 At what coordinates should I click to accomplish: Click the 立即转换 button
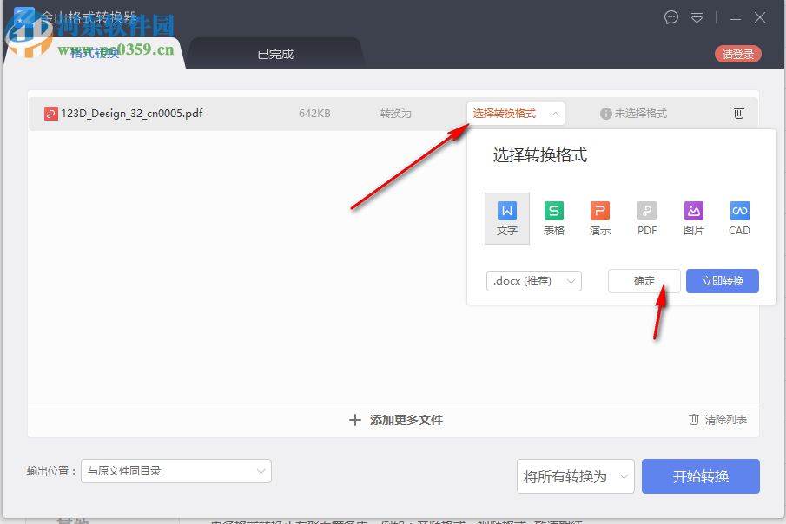[723, 281]
